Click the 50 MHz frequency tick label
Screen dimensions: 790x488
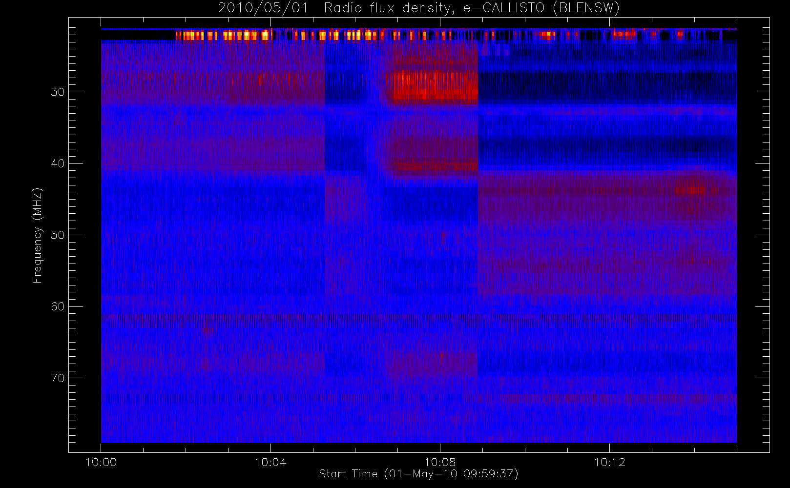58,235
